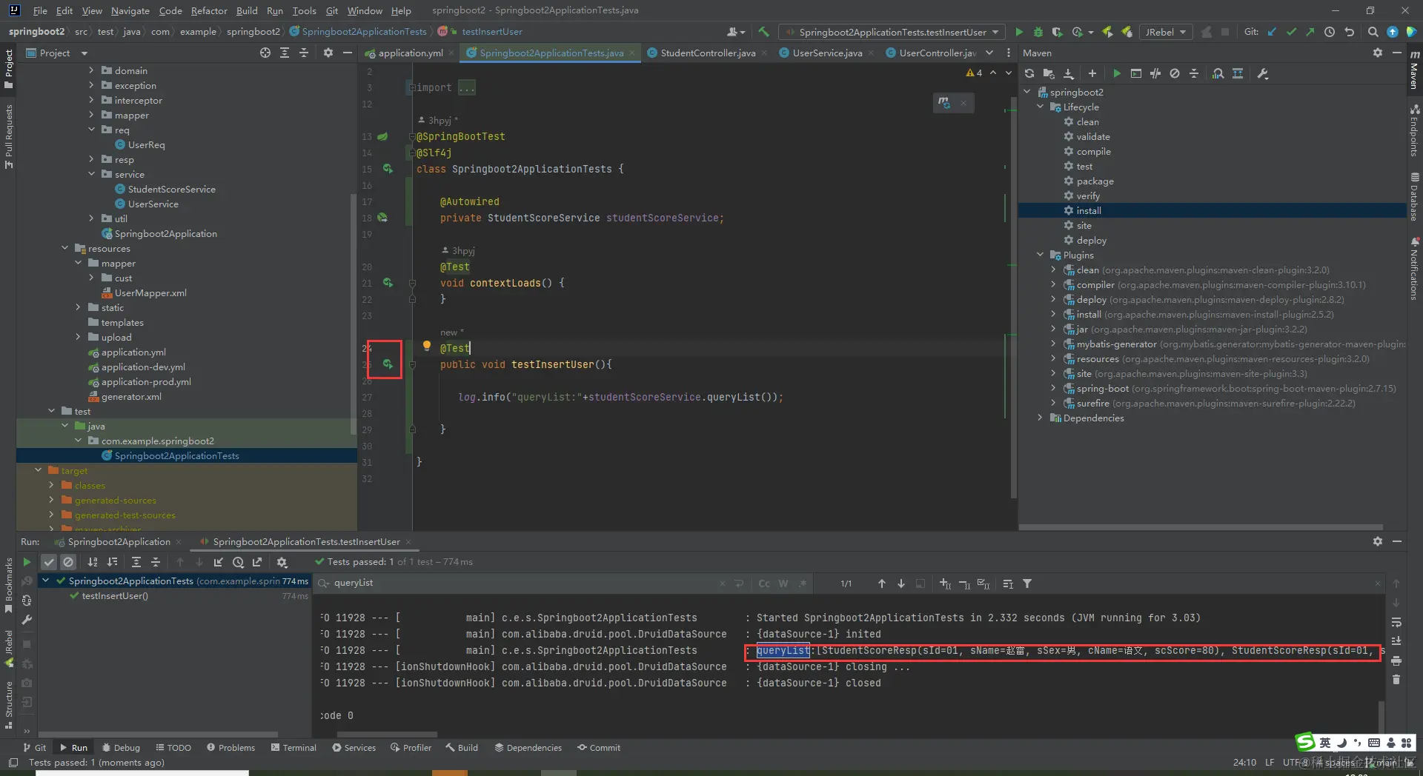Download Maven sources and documentation icon
This screenshot has width=1423, height=776.
pos(1069,73)
